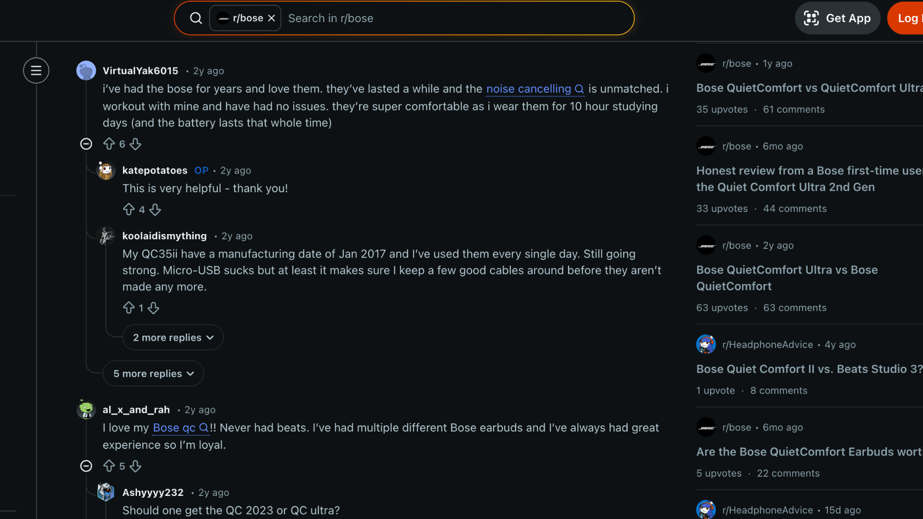
Task: Upvote al_x_and_rah's comment
Action: point(110,466)
